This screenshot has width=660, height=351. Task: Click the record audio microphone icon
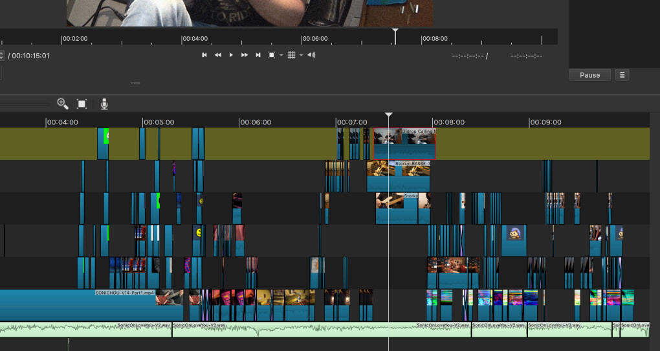tap(104, 104)
